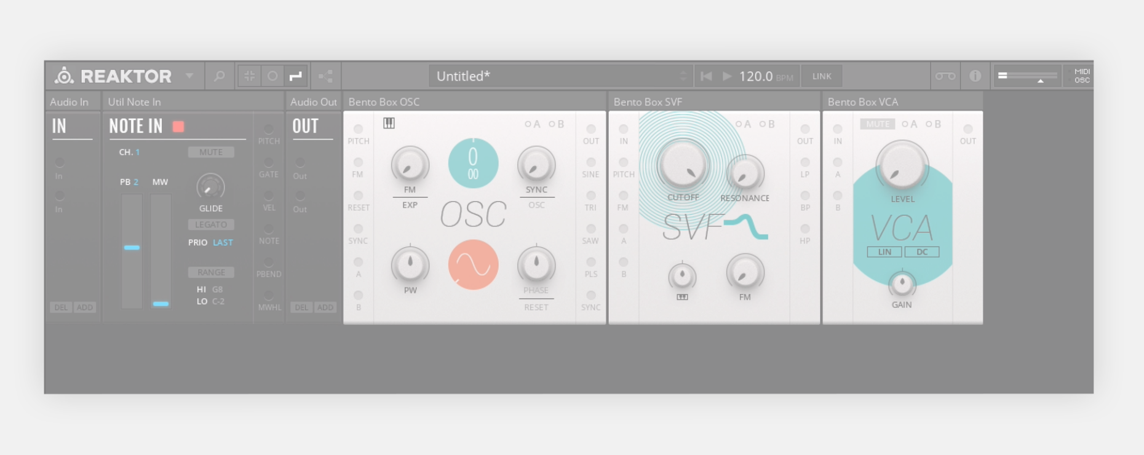This screenshot has height=455, width=1144.
Task: Select snapshot A in Bento Box SVF
Action: point(743,124)
